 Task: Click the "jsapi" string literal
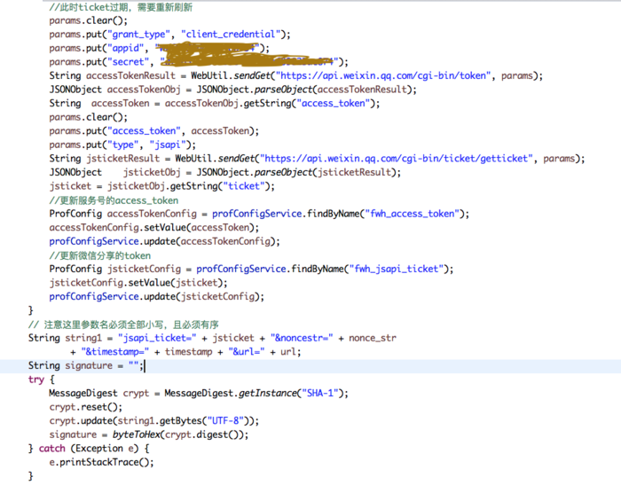pos(168,145)
